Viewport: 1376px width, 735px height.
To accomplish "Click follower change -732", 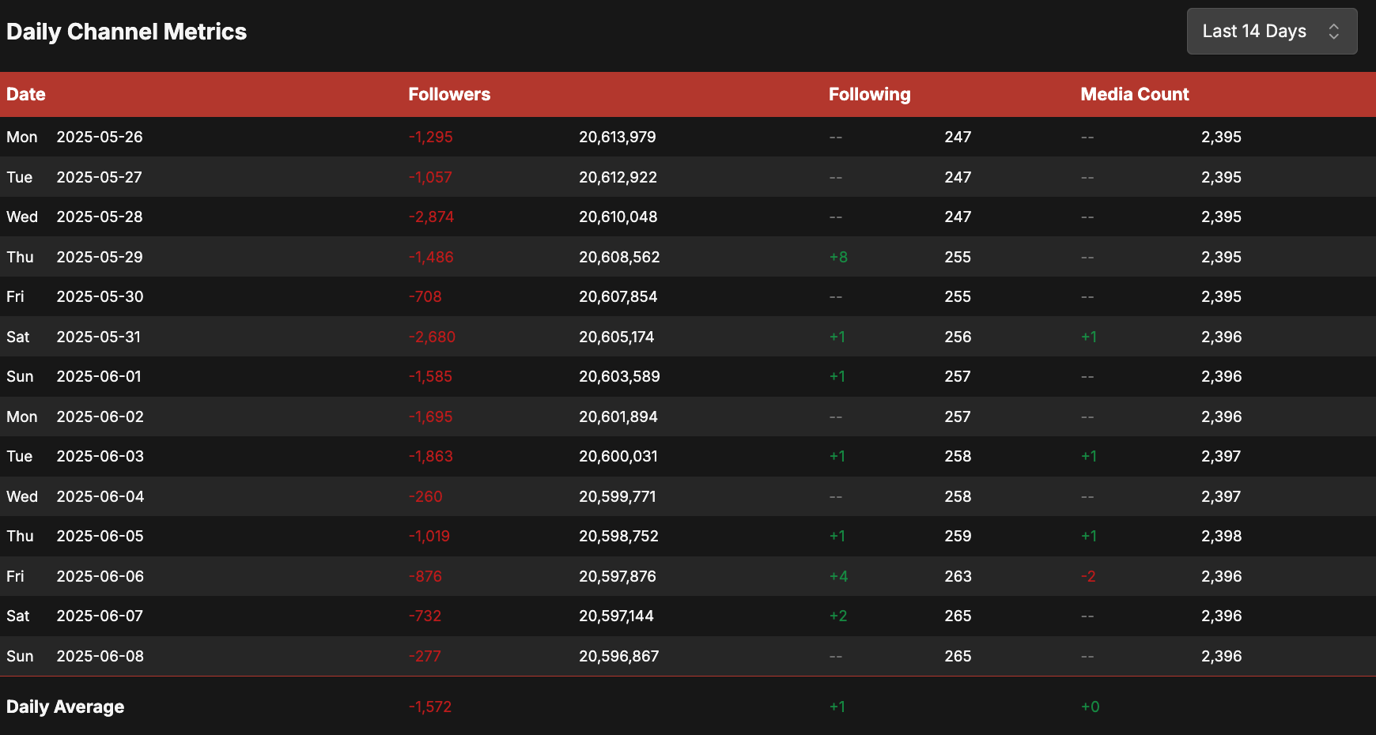I will point(425,616).
